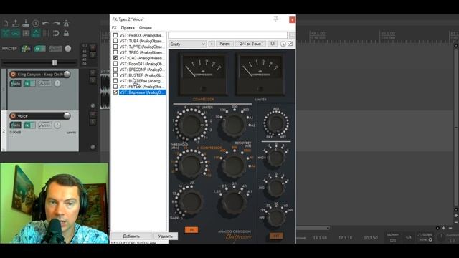
Task: Click Britpressor GAIN knob
Action: click(x=191, y=201)
